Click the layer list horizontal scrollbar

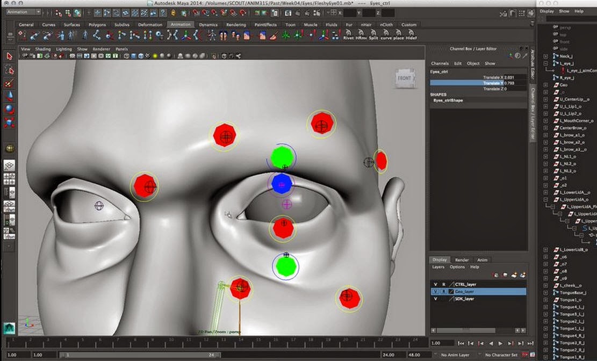[466, 330]
